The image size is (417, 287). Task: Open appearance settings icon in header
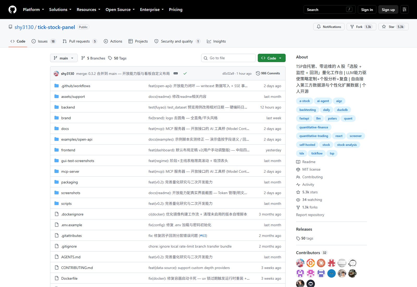[x=404, y=10]
